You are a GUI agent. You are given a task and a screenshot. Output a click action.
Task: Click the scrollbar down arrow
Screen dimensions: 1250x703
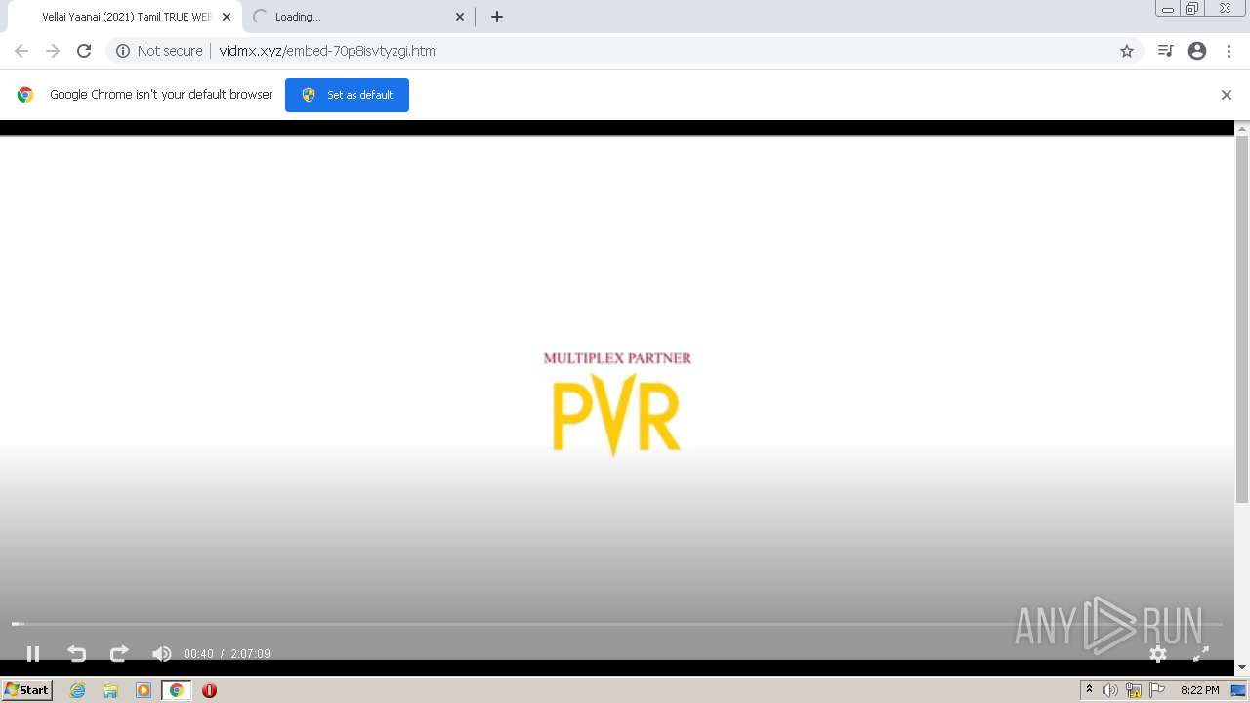pos(1242,668)
